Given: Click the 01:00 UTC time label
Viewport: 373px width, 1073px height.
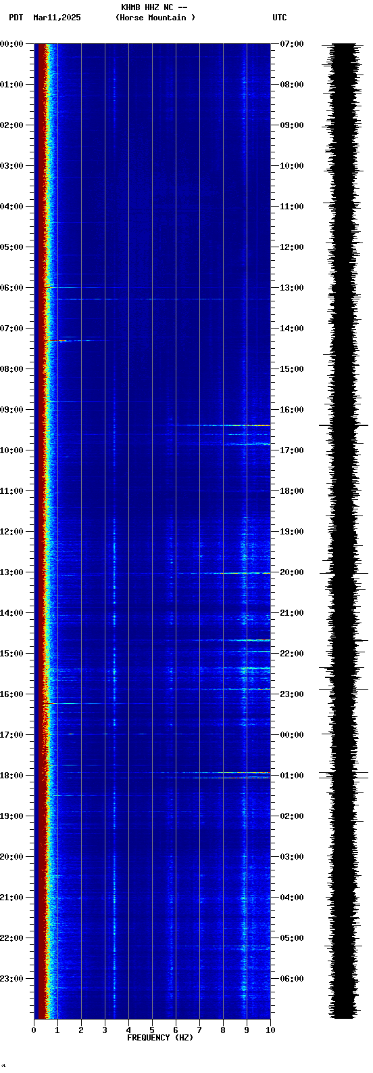Looking at the screenshot, I should click(292, 776).
